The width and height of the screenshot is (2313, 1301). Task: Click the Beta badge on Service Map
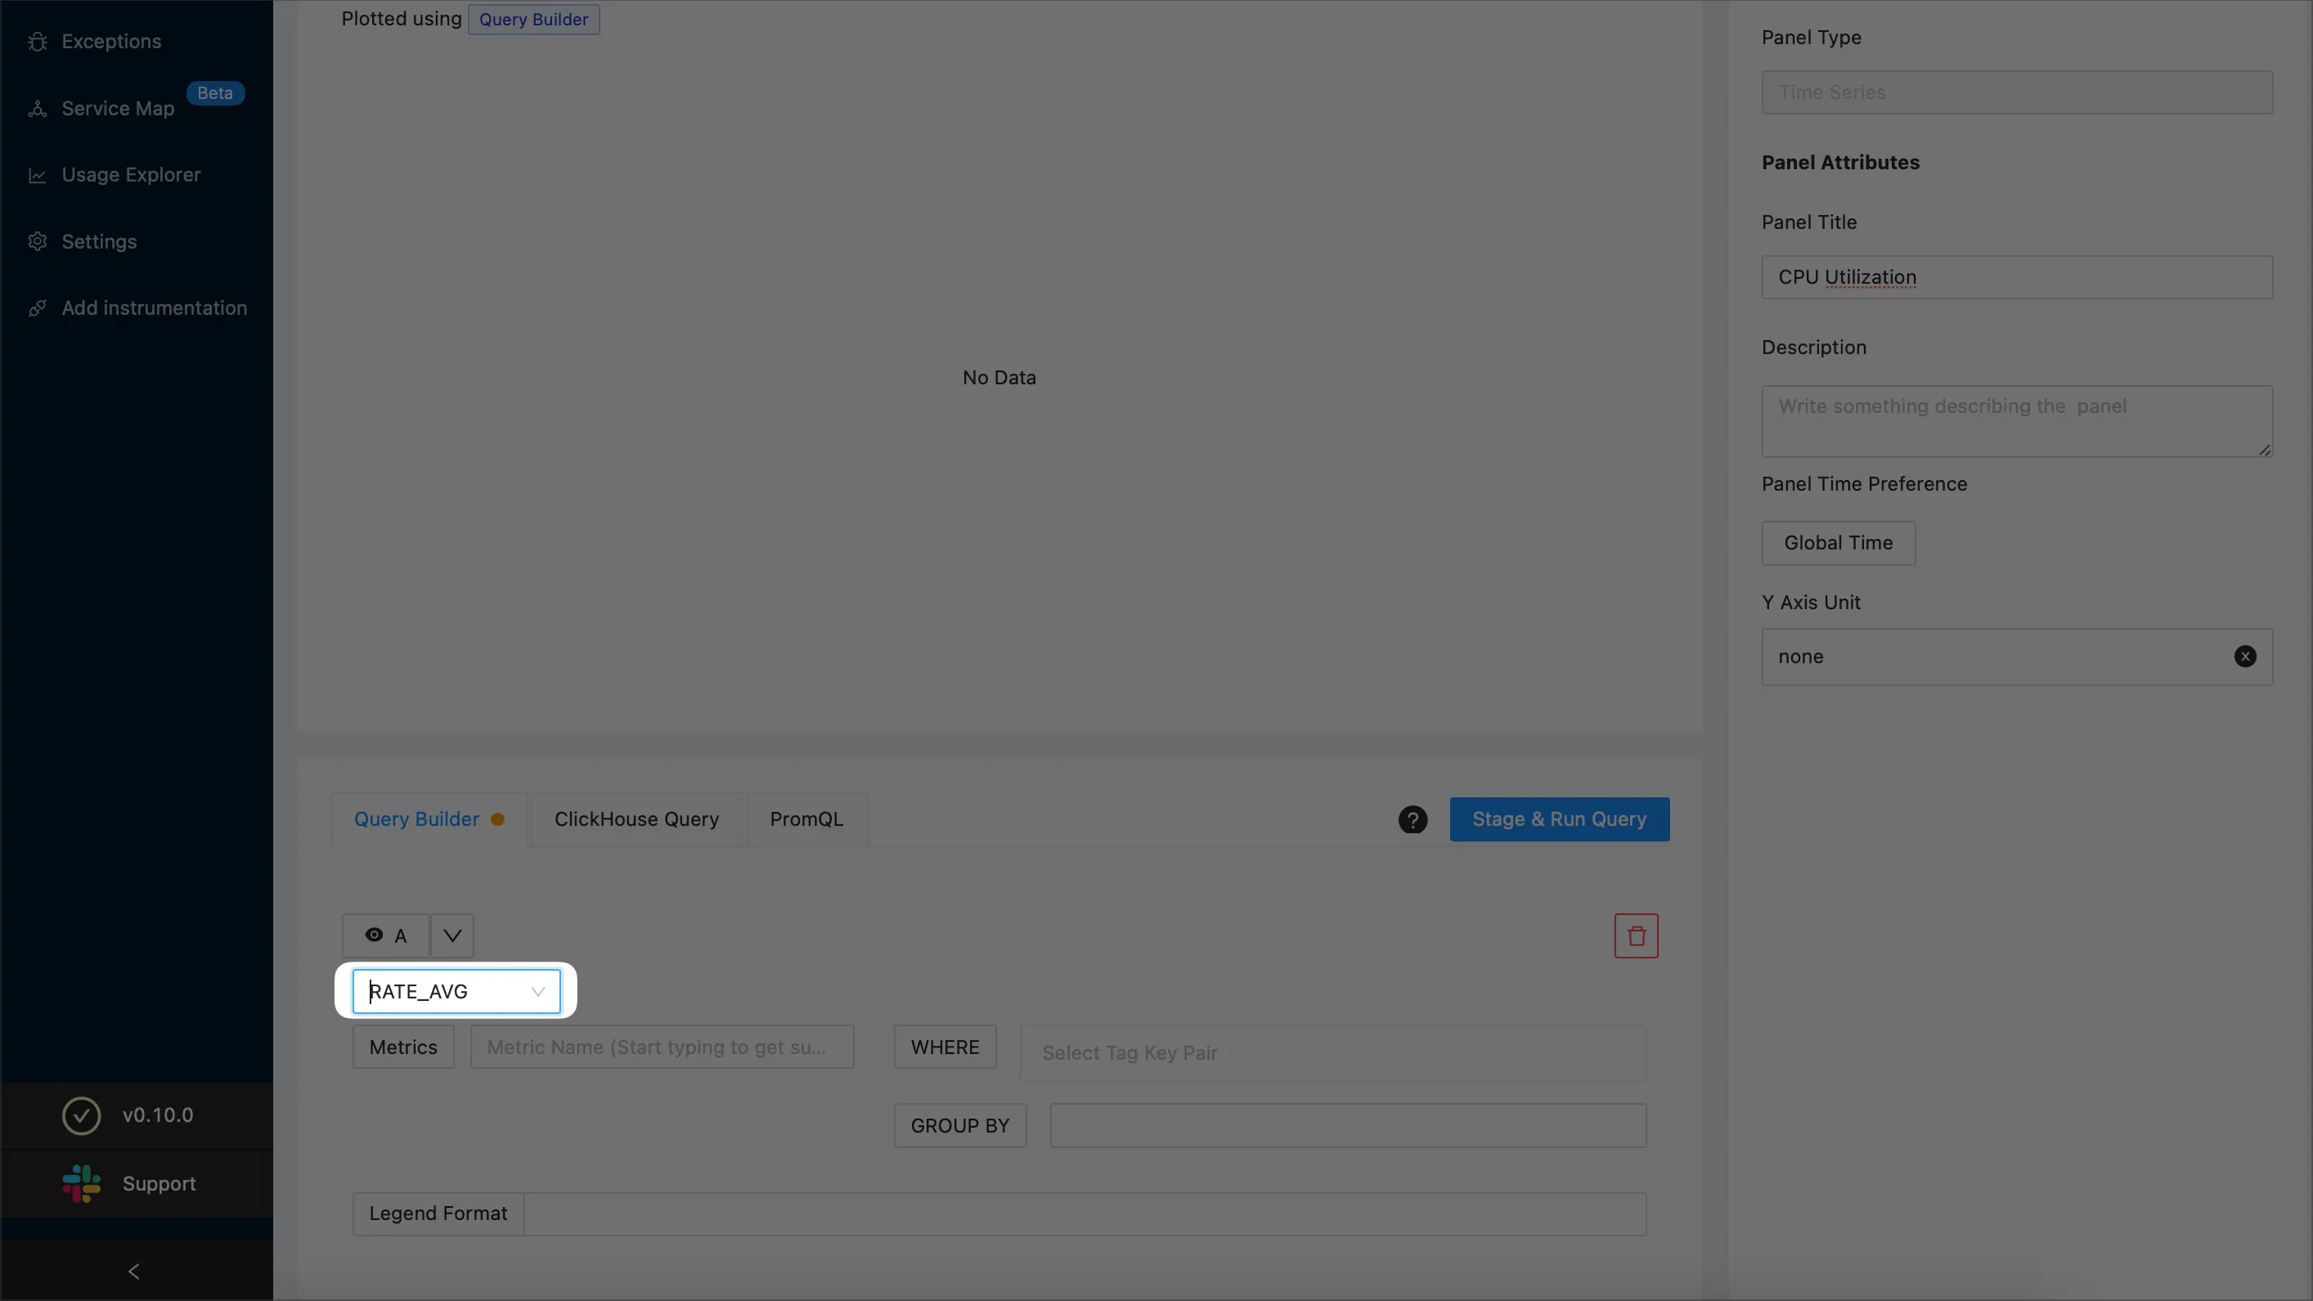215,92
